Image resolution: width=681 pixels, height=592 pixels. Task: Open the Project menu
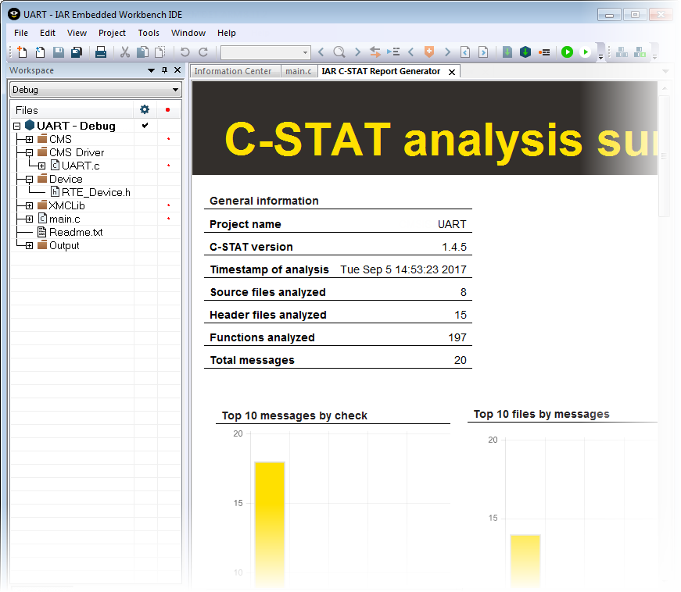tap(112, 33)
